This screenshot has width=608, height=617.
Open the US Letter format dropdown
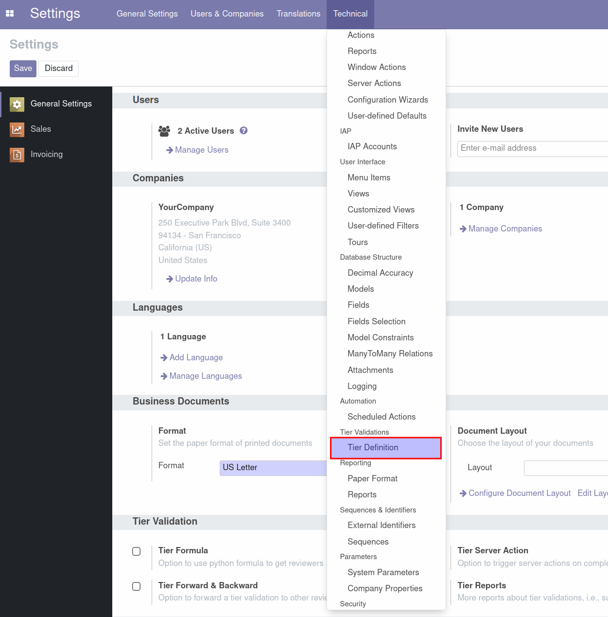(273, 468)
